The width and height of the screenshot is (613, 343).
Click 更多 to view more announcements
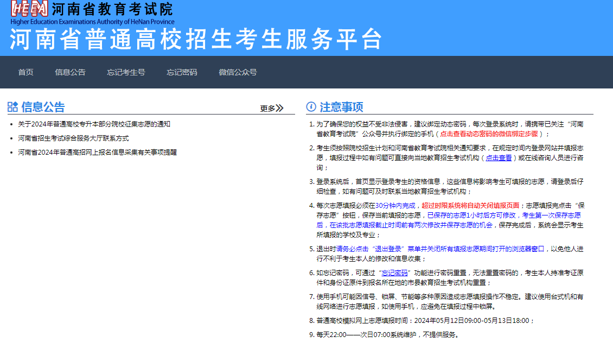(x=266, y=107)
